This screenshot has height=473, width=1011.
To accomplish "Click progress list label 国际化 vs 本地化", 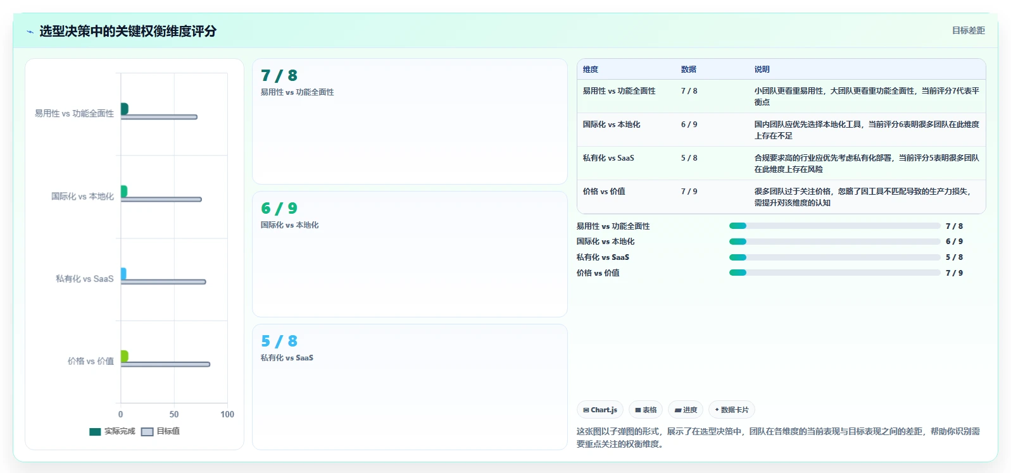I will pos(605,242).
